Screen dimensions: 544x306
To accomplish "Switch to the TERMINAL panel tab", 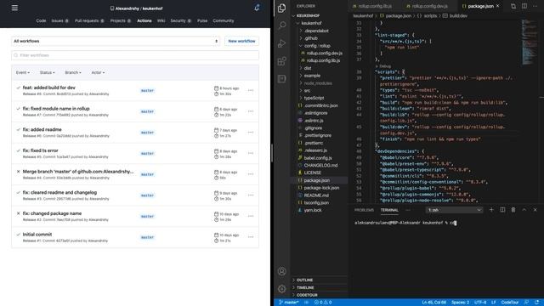I will tap(389, 210).
